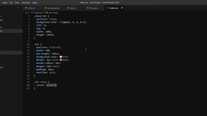
Task: Click the word 'cursor' on line 23
Action: pos(40,85)
